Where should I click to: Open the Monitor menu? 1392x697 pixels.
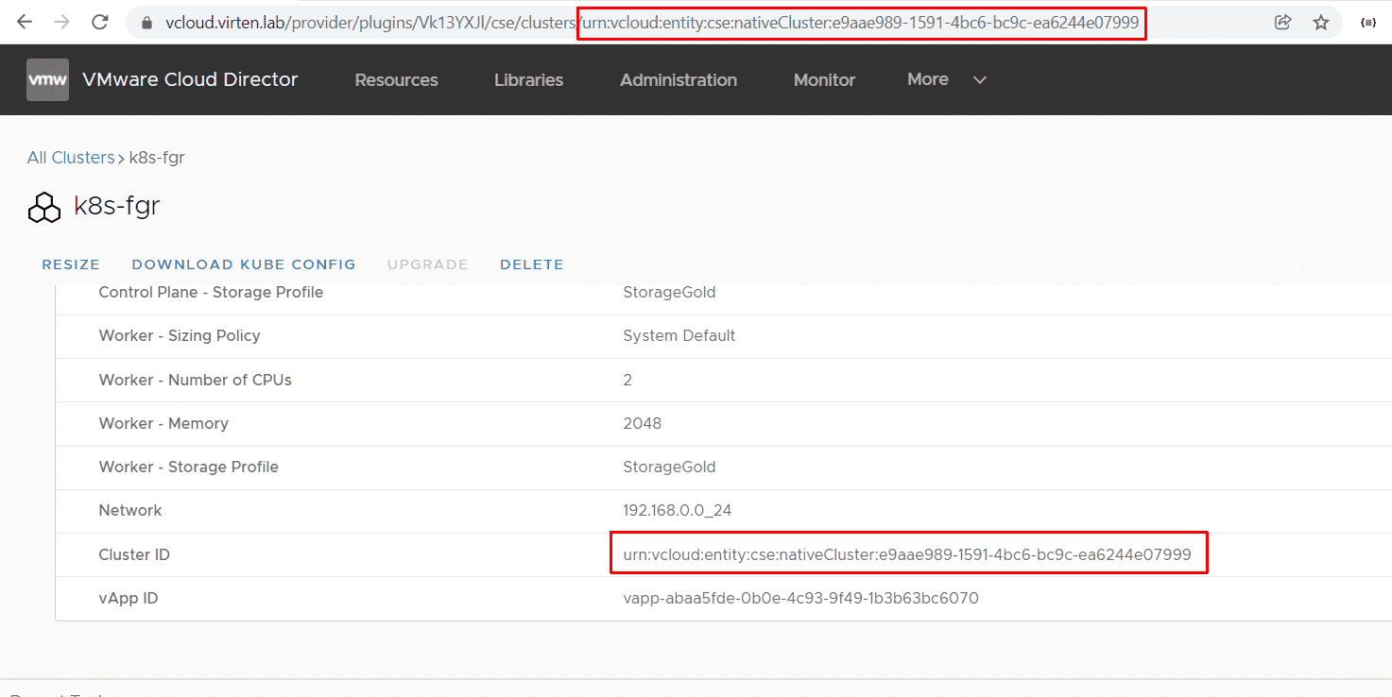tap(824, 80)
